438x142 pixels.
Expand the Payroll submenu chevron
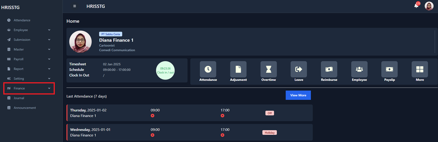click(x=49, y=59)
